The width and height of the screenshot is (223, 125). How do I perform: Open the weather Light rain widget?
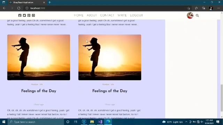[x=172, y=122]
